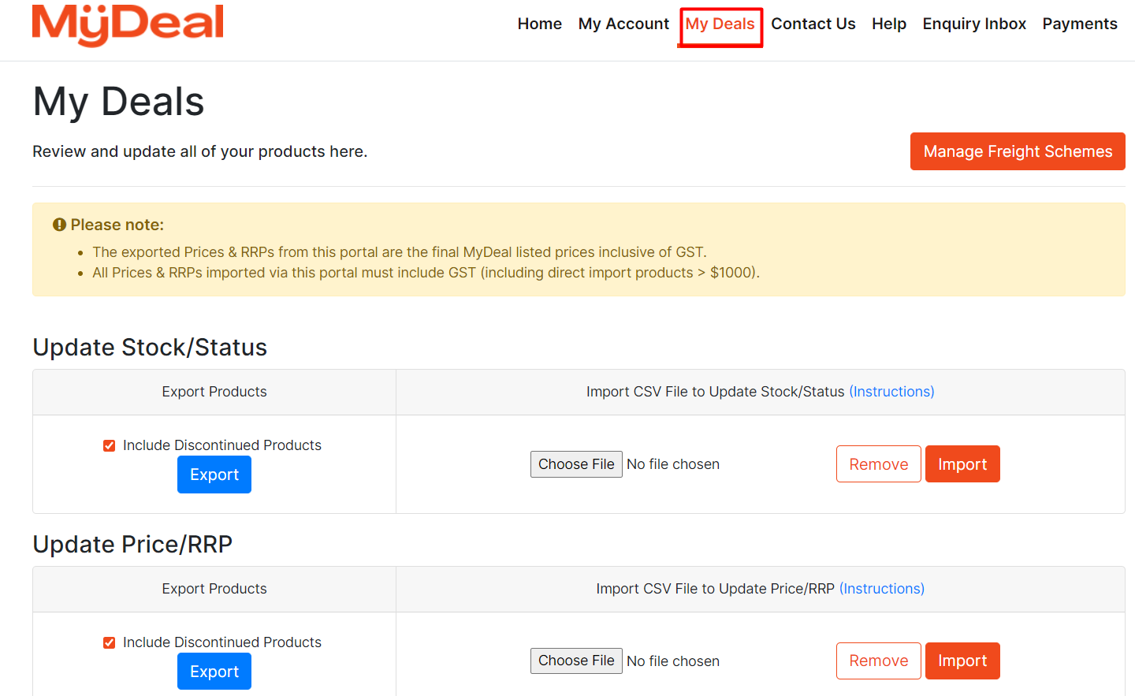Screen dimensions: 1135x696
Task: Open the Contact Us page
Action: pyautogui.click(x=813, y=24)
